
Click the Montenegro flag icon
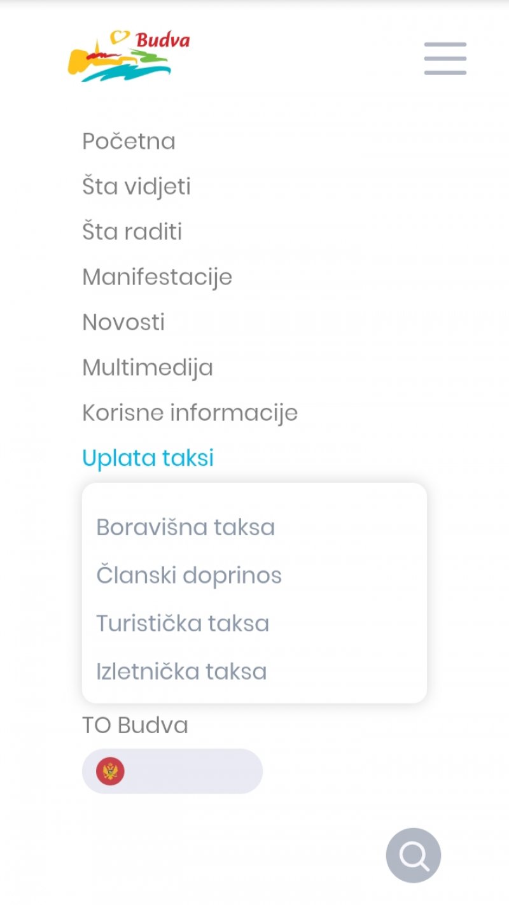tap(110, 771)
